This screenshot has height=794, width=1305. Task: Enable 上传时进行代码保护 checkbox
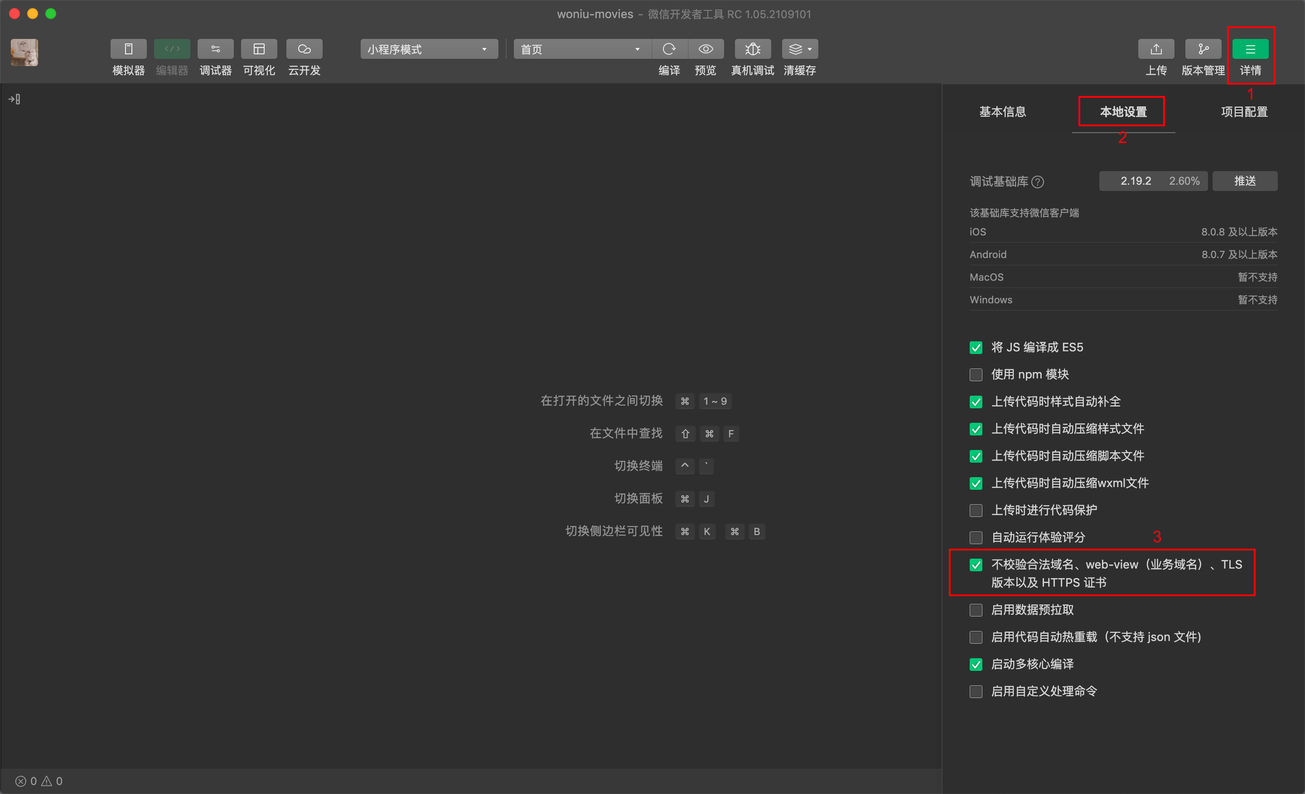976,511
